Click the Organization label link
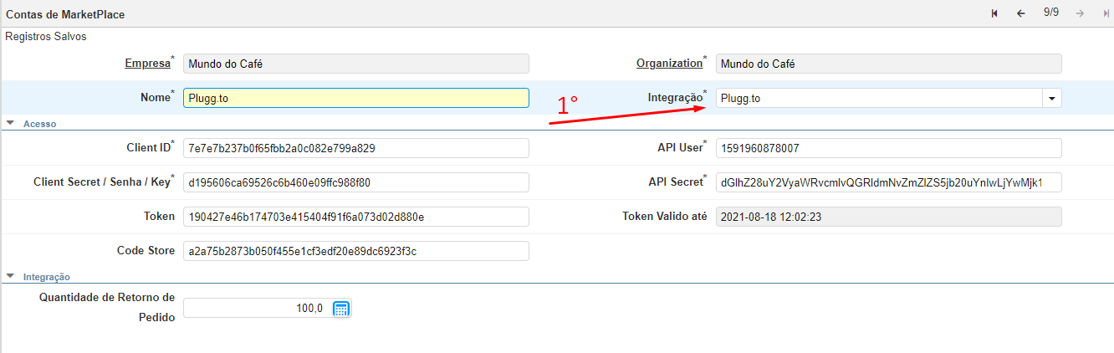 [669, 64]
